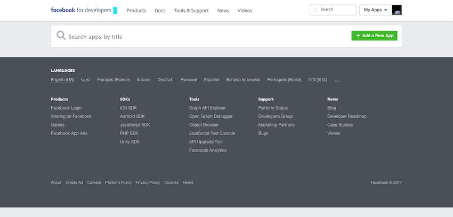This screenshot has height=217, width=453.
Task: Switch language to Português (Brasil)
Action: tap(284, 80)
